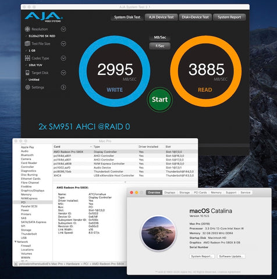Select the NVM Express Controller row
The image size is (277, 279).
point(125,164)
